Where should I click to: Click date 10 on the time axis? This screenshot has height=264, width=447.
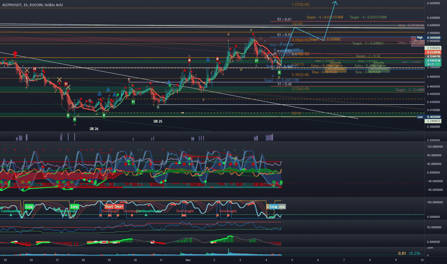(x=422, y=260)
